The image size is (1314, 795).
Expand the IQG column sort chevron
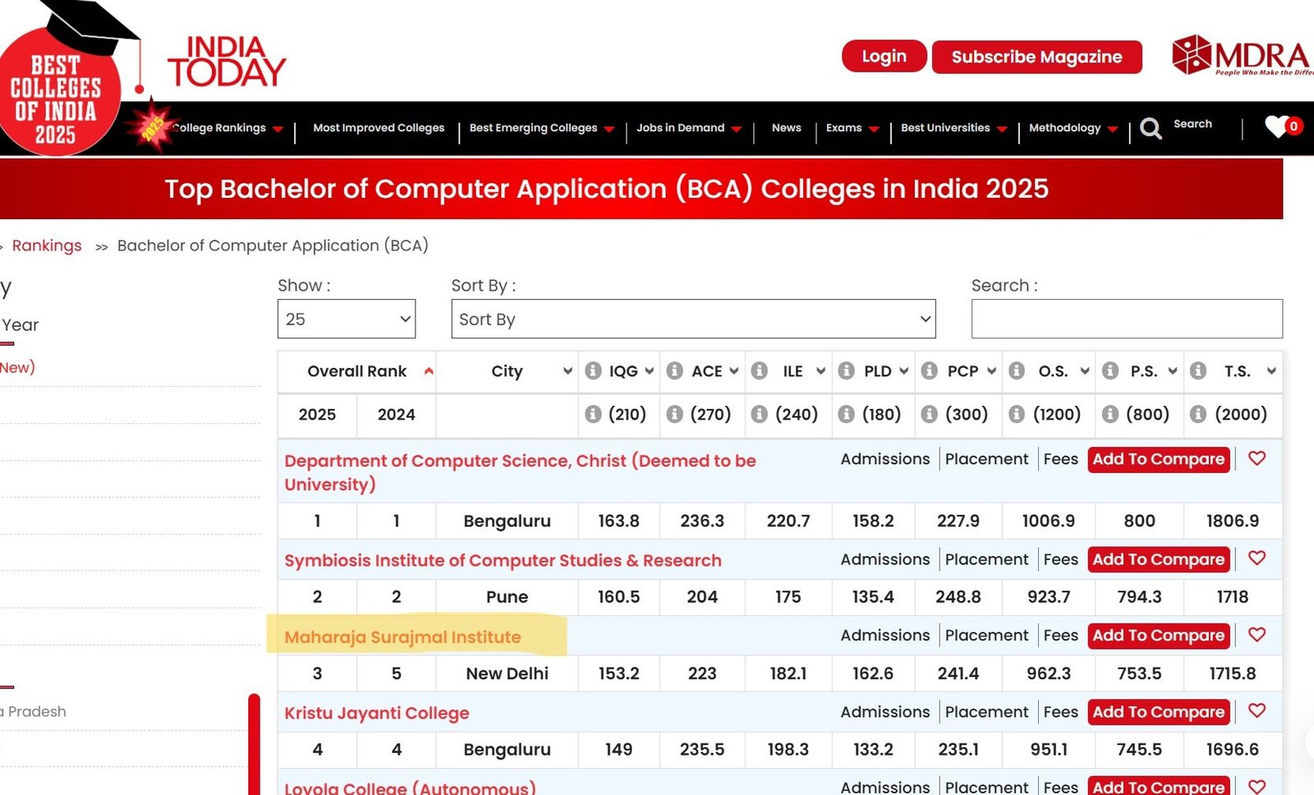650,371
